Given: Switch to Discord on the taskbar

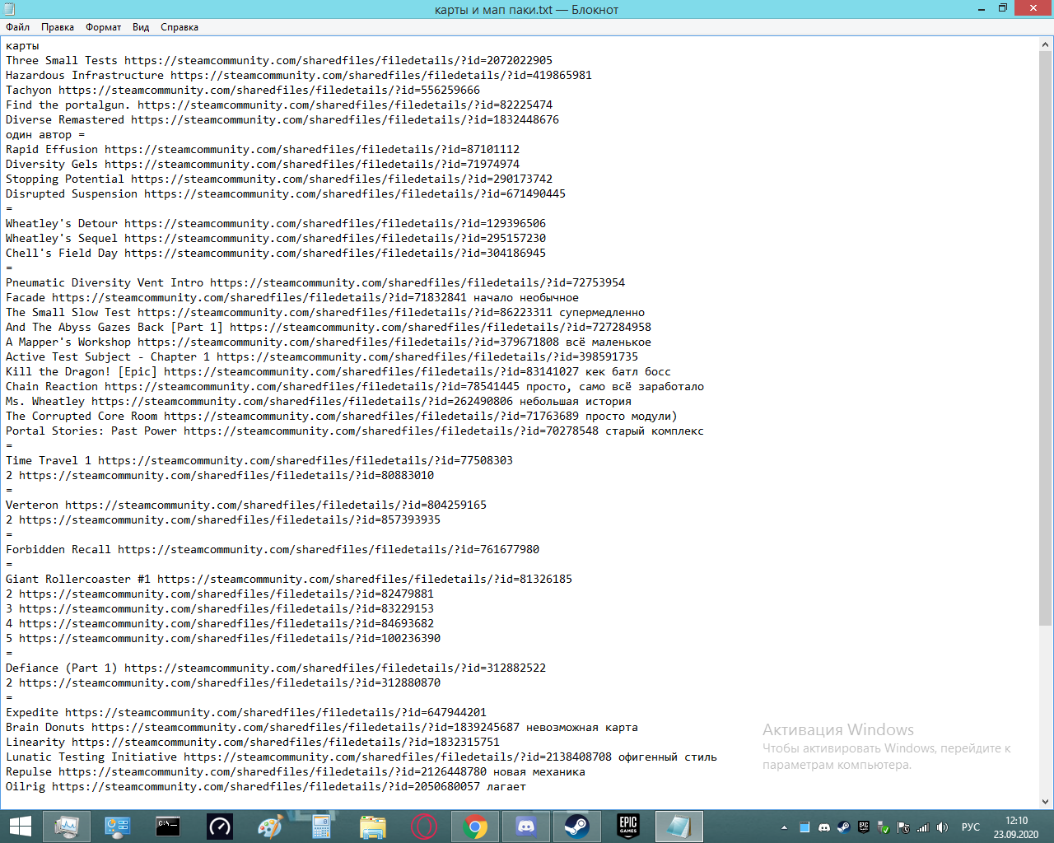Looking at the screenshot, I should click(x=526, y=827).
